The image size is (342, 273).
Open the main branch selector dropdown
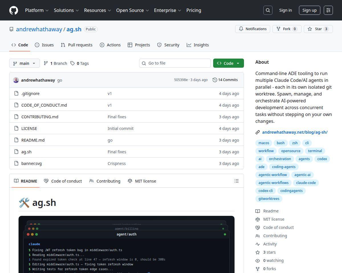click(24, 63)
